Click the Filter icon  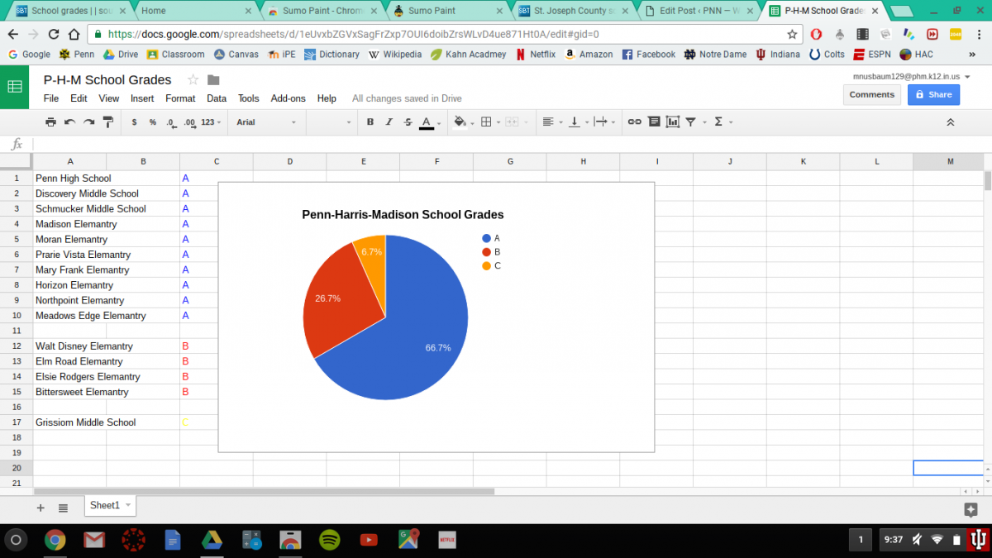coord(690,122)
